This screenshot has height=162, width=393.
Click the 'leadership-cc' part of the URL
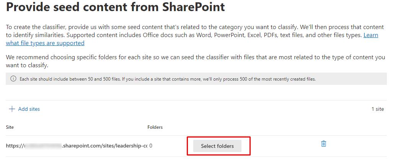pyautogui.click(x=132, y=146)
